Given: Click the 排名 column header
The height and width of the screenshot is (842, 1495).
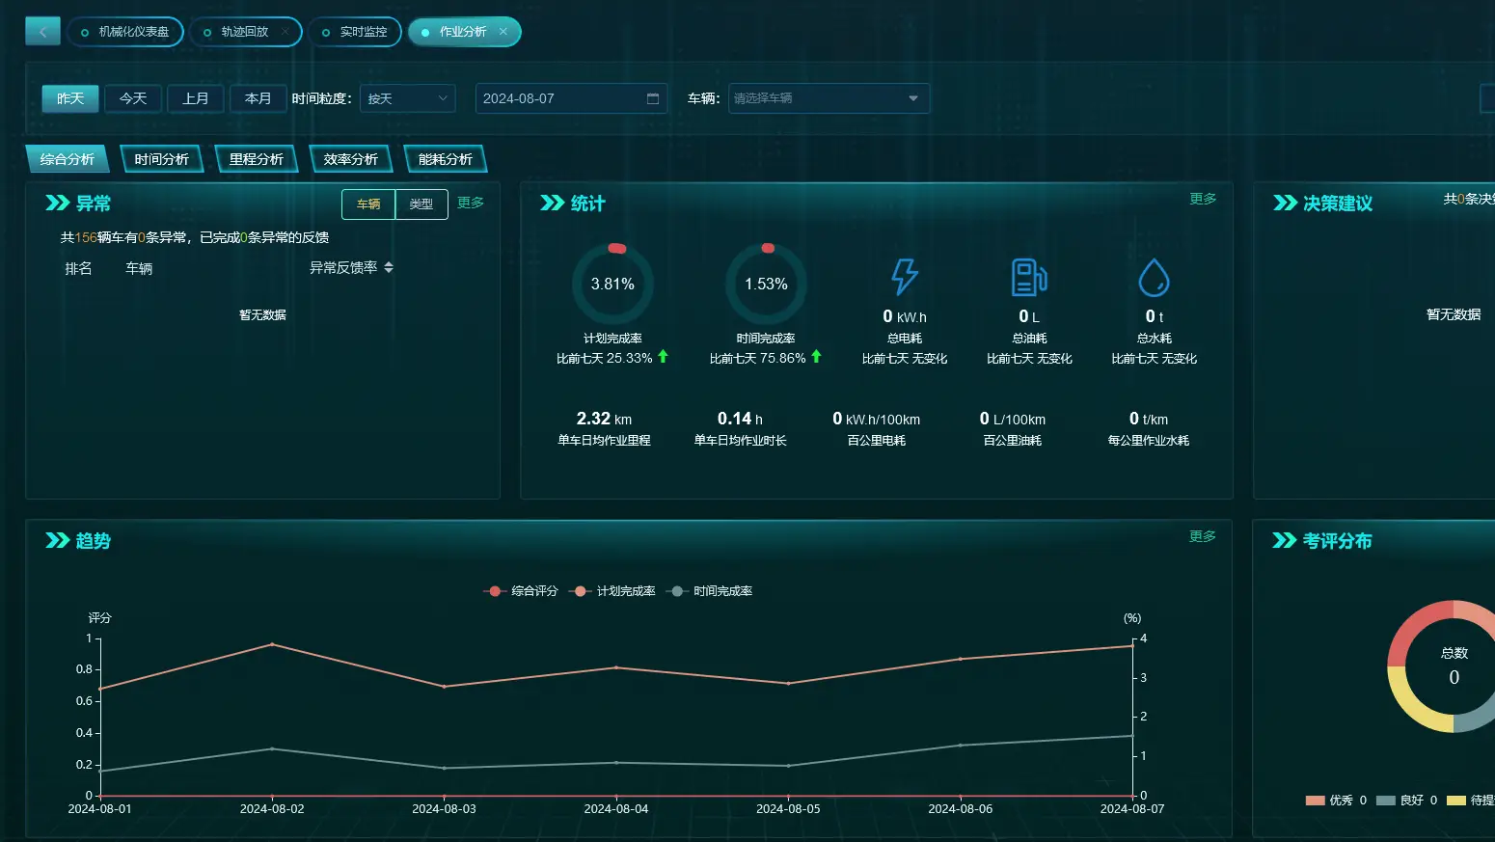Looking at the screenshot, I should coord(78,268).
